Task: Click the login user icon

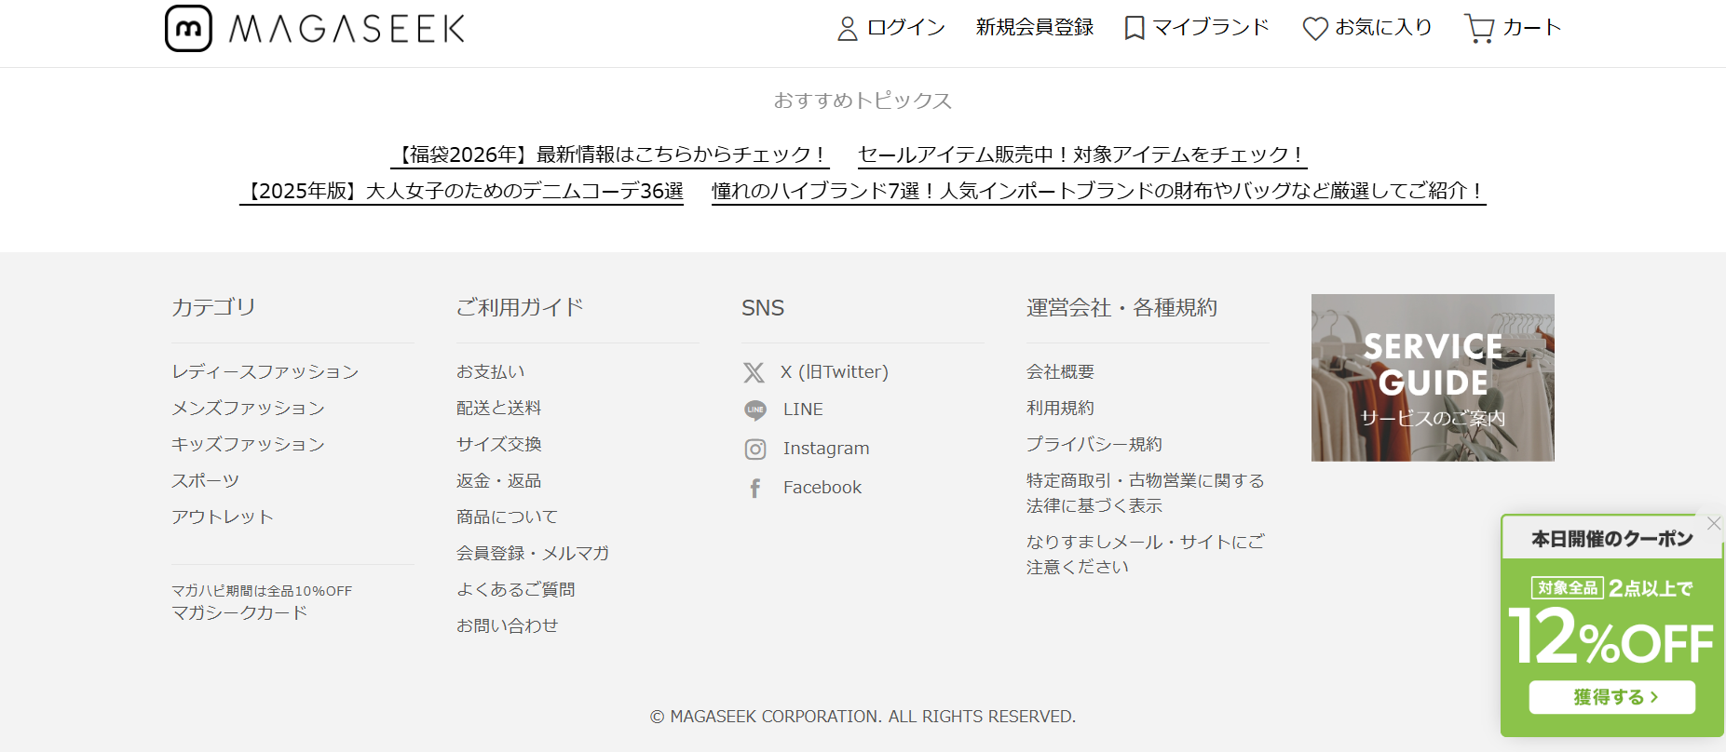Action: [x=847, y=29]
